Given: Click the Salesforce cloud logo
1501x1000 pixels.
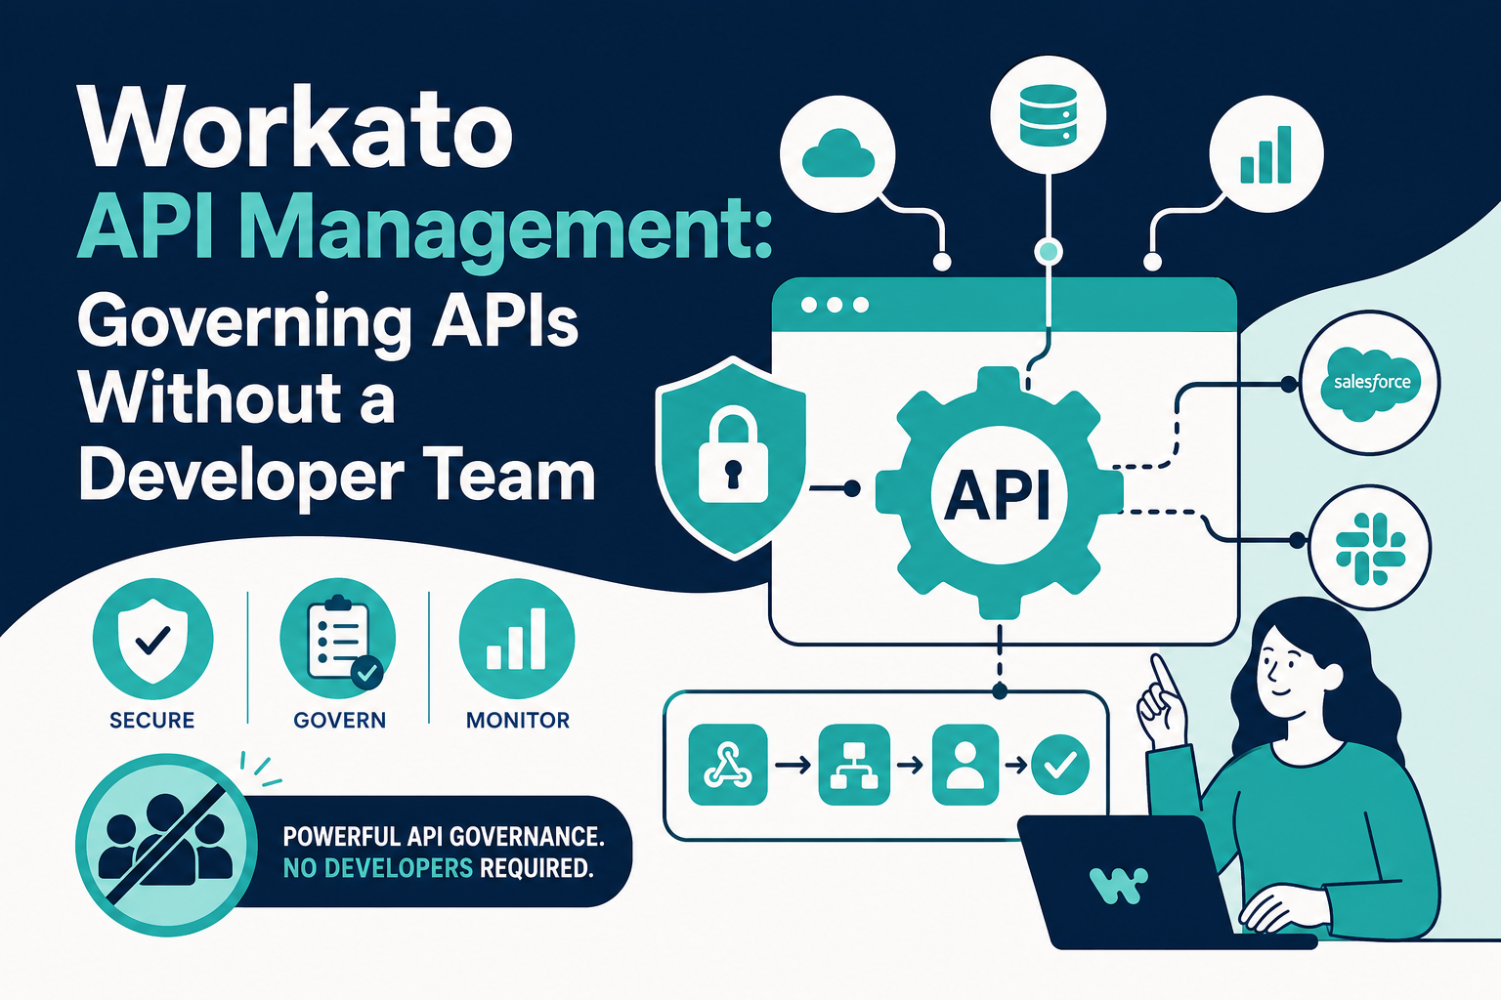Looking at the screenshot, I should 1370,383.
